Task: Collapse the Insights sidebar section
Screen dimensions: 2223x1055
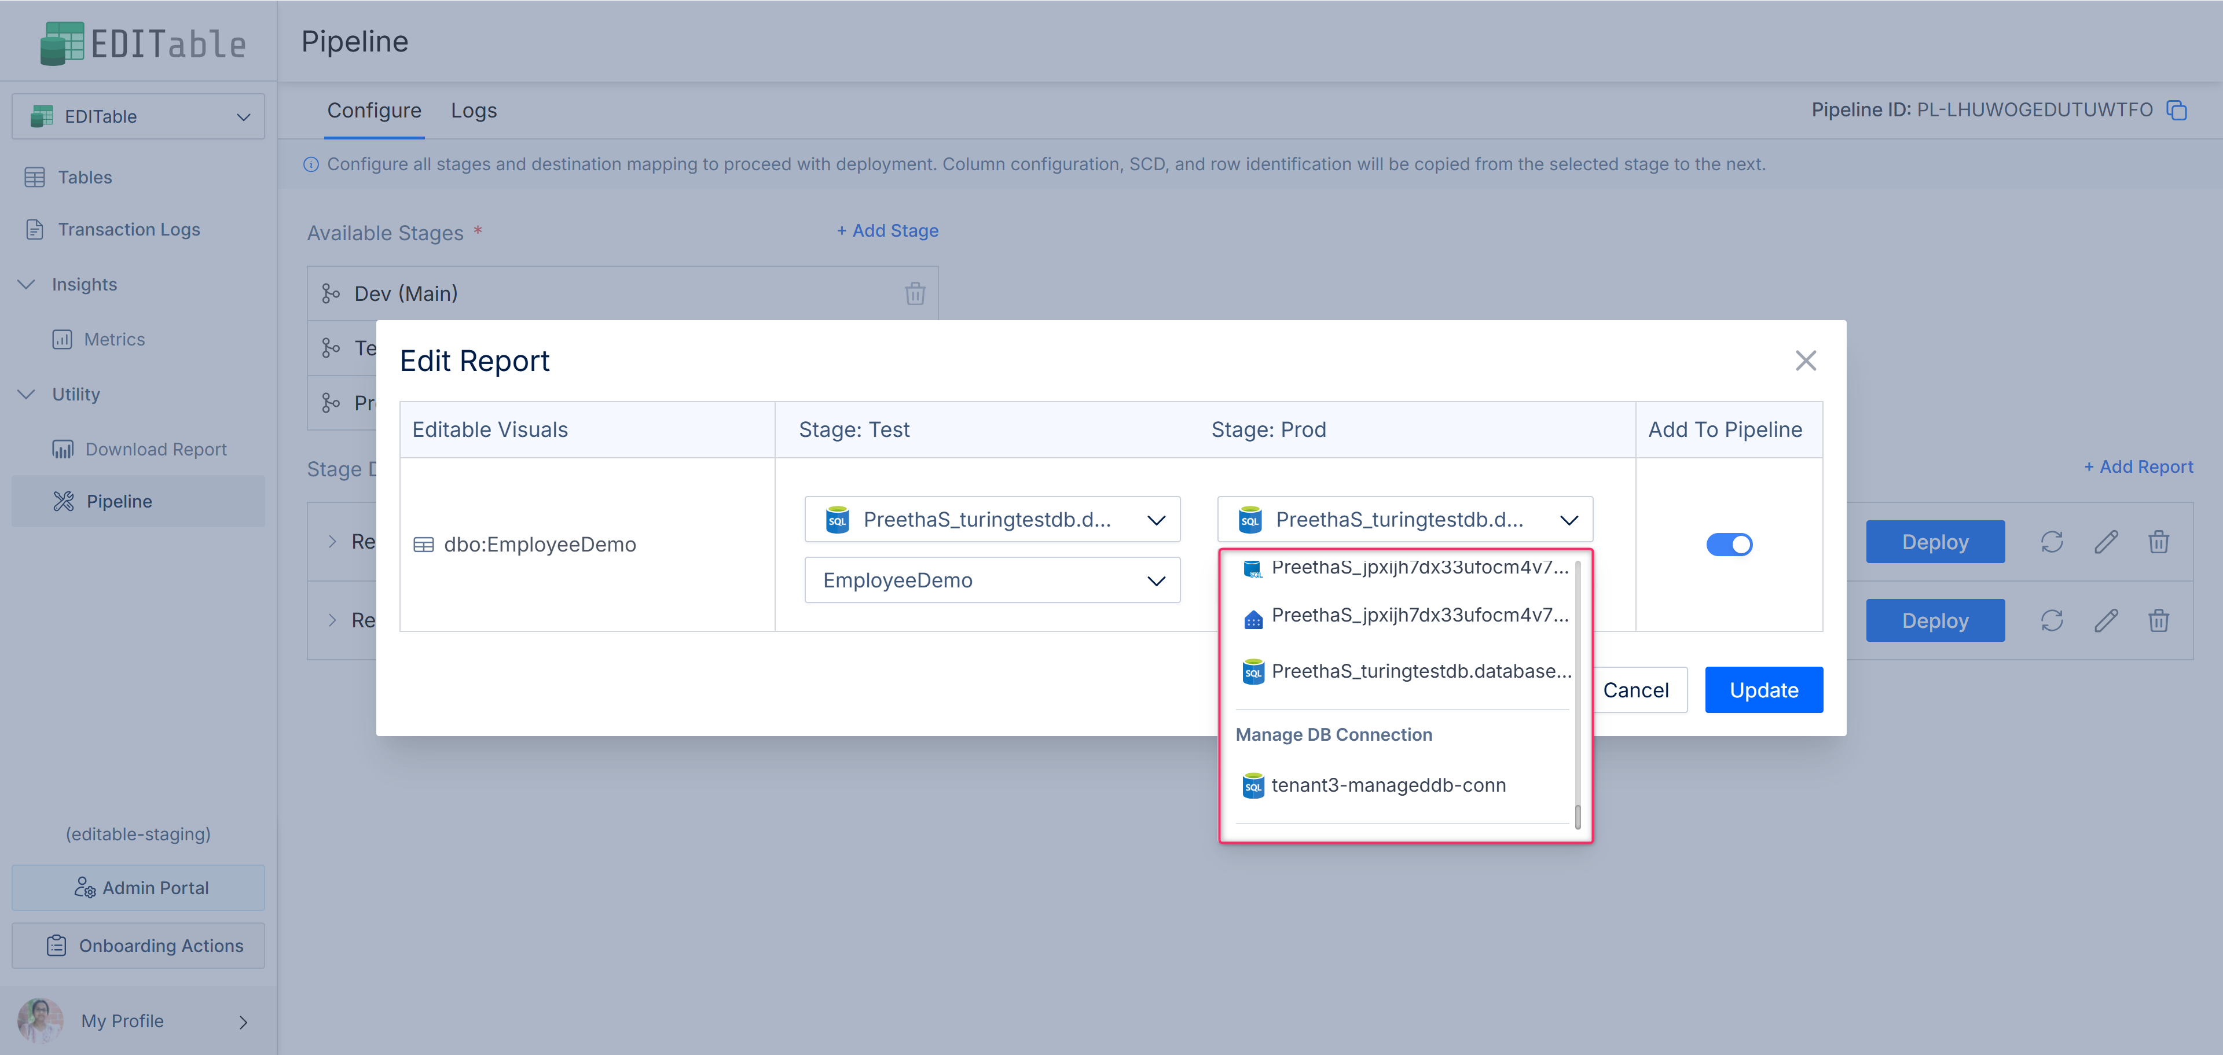Action: (27, 284)
